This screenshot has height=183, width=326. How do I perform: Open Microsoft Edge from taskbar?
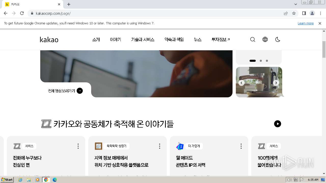[55, 180]
